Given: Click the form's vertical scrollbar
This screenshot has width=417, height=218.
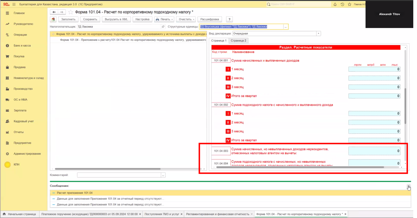Looking at the screenshot, I should tap(405, 106).
